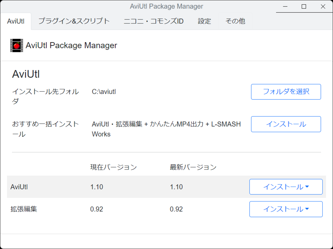Click AviUtl's latest version 1.10
Screen dimensions: 333x249
[176, 187]
